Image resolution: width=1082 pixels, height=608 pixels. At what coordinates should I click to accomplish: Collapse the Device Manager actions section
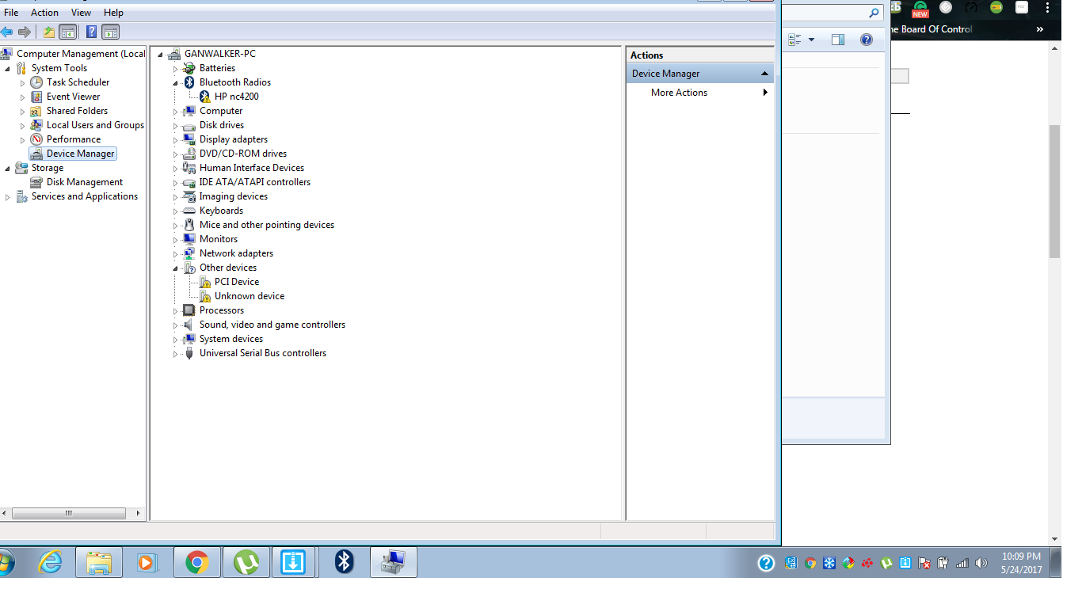764,74
